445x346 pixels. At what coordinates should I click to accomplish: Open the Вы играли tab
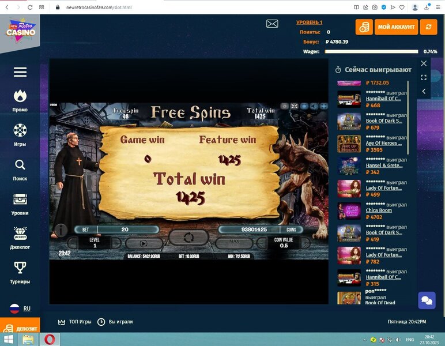click(x=115, y=322)
